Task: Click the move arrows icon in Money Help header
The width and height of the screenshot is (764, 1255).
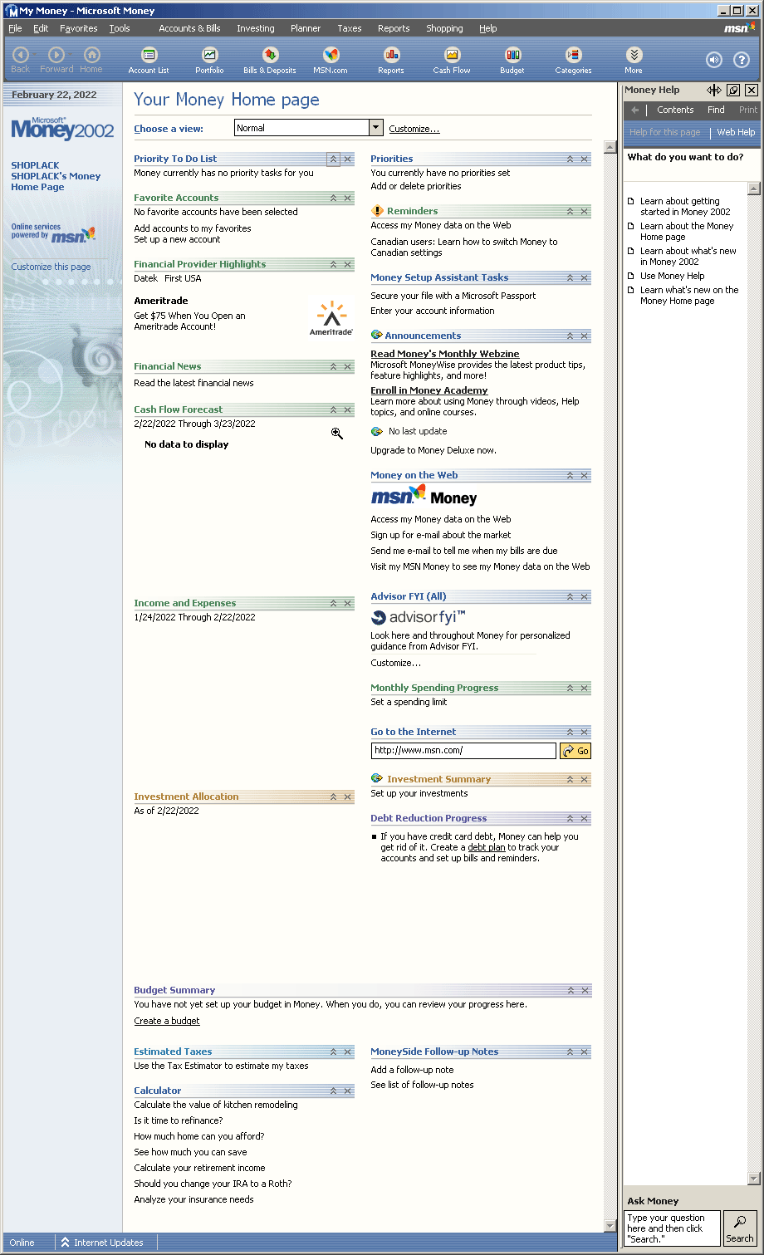Action: tap(714, 90)
